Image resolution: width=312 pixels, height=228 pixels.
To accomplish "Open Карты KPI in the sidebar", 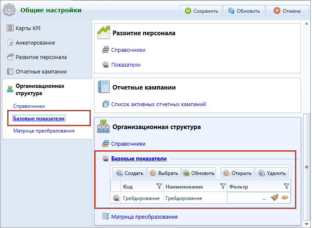I will [x=28, y=28].
